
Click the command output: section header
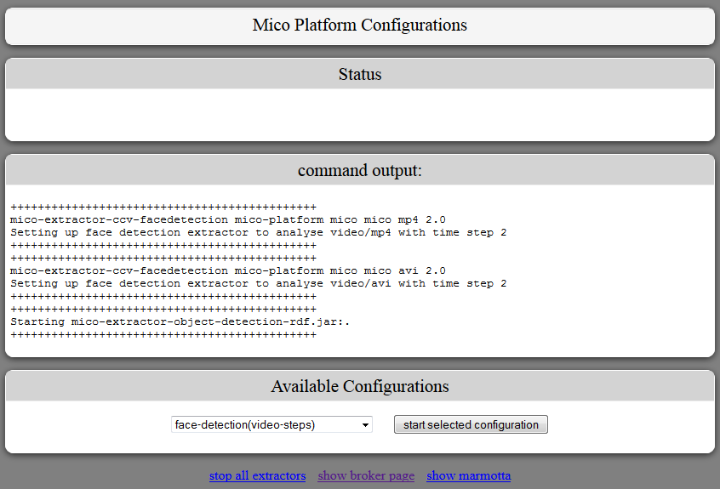point(360,170)
